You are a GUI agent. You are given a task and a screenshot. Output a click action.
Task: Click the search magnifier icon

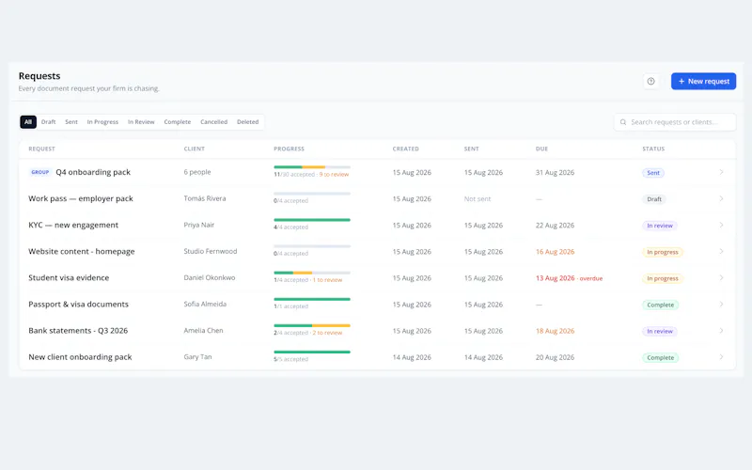[x=623, y=122]
